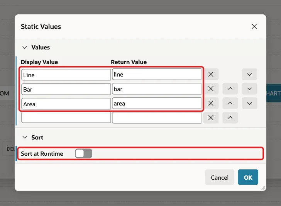Move the Area row down
Image resolution: width=281 pixels, height=206 pixels.
[x=249, y=103]
